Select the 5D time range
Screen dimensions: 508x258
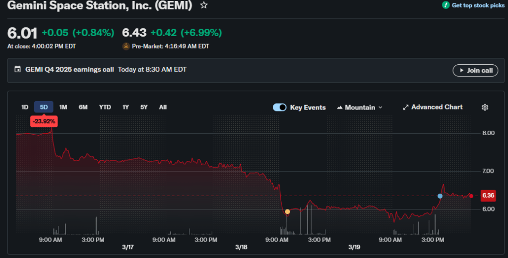[44, 107]
